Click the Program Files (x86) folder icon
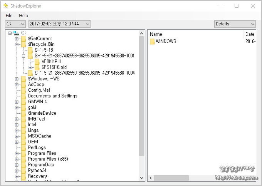This screenshot has width=262, height=186. pyautogui.click(x=24, y=159)
